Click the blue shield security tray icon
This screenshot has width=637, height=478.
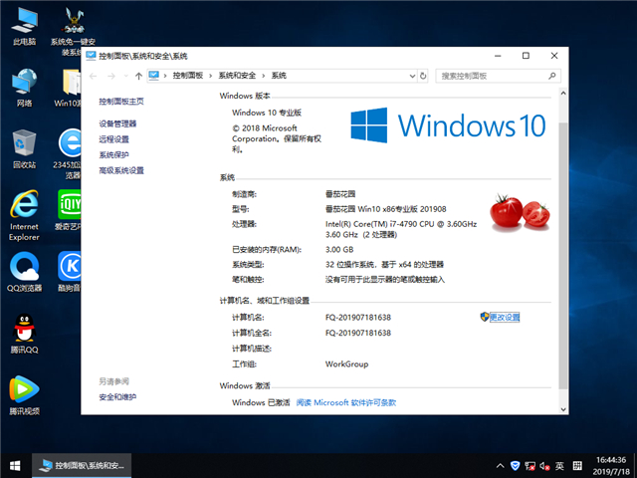pyautogui.click(x=516, y=466)
